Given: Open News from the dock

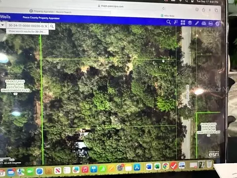Looking at the screenshot, I should (x=58, y=171).
